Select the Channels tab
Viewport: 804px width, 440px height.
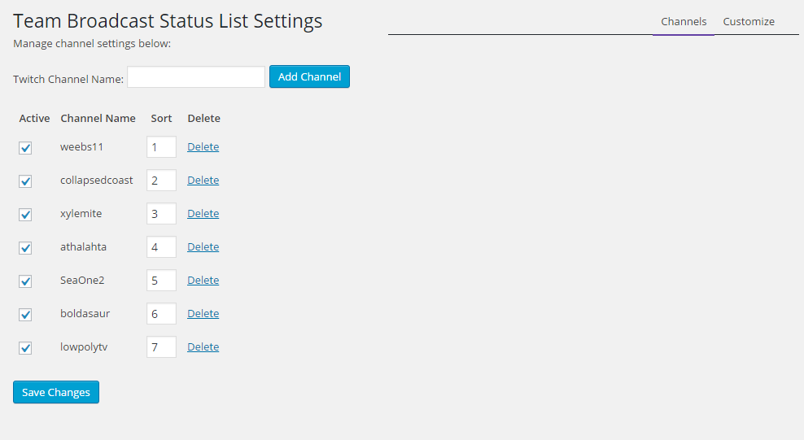(x=684, y=22)
